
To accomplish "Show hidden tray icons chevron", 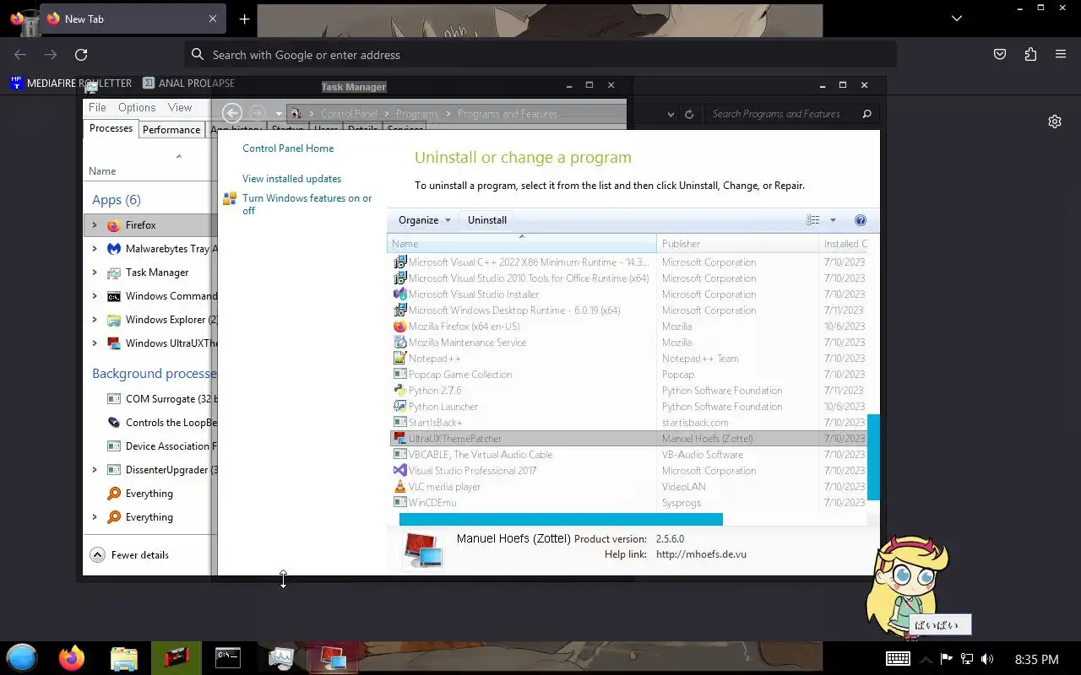I will pyautogui.click(x=926, y=660).
